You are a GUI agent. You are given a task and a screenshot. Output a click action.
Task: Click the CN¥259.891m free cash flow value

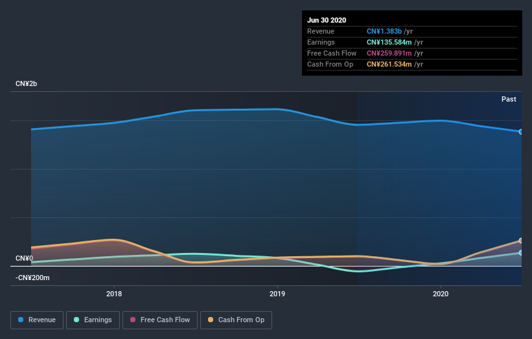389,53
